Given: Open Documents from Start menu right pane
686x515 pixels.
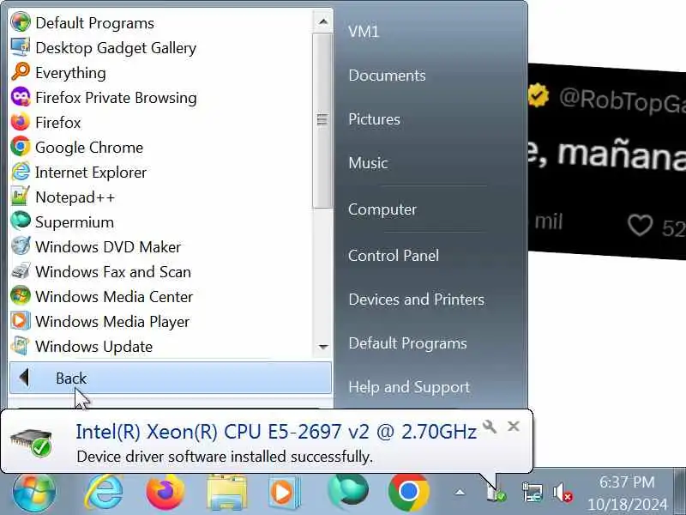Looking at the screenshot, I should 387,76.
